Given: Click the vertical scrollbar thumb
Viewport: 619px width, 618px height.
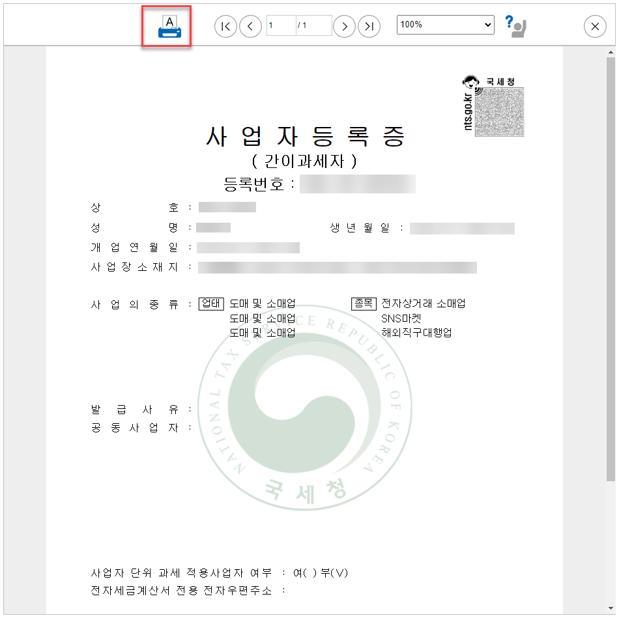Looking at the screenshot, I should pos(611,269).
